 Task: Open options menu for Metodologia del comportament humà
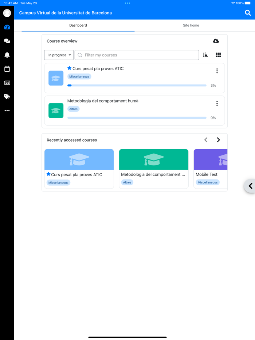tap(217, 103)
